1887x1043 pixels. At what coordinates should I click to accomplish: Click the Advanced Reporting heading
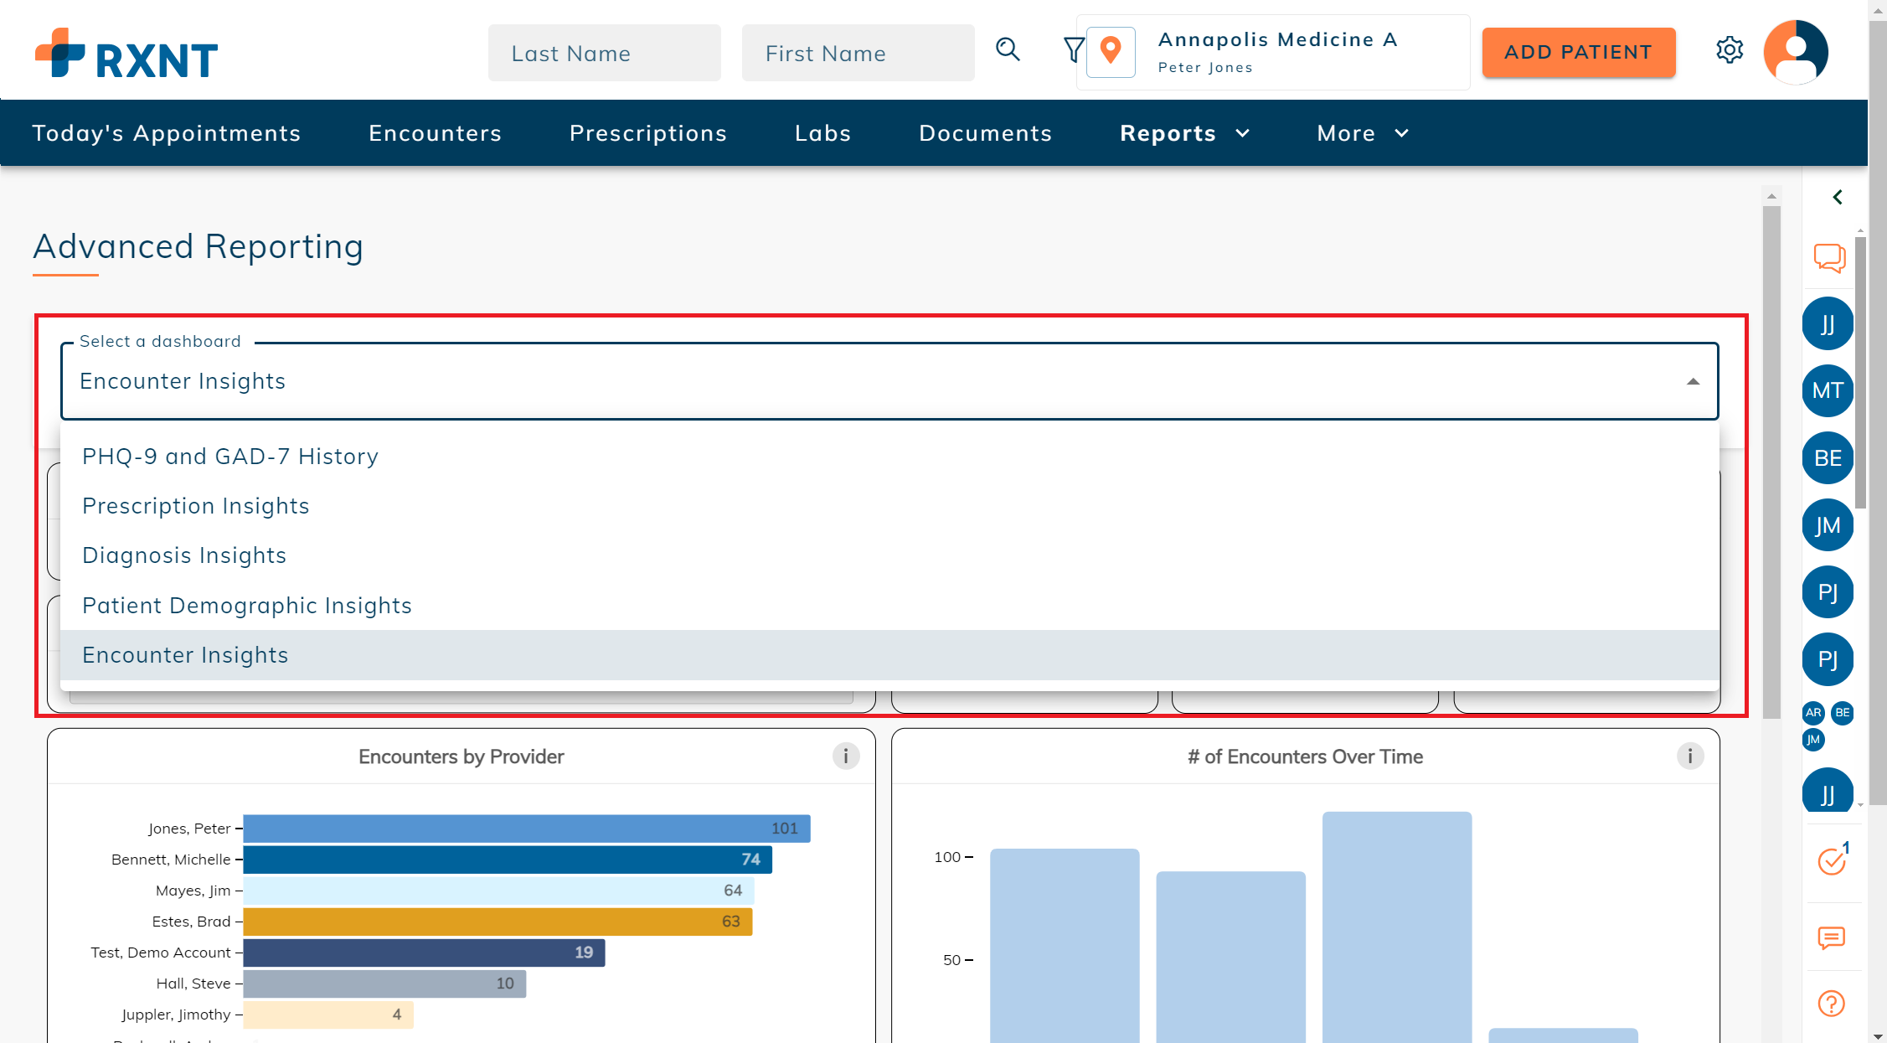tap(198, 246)
